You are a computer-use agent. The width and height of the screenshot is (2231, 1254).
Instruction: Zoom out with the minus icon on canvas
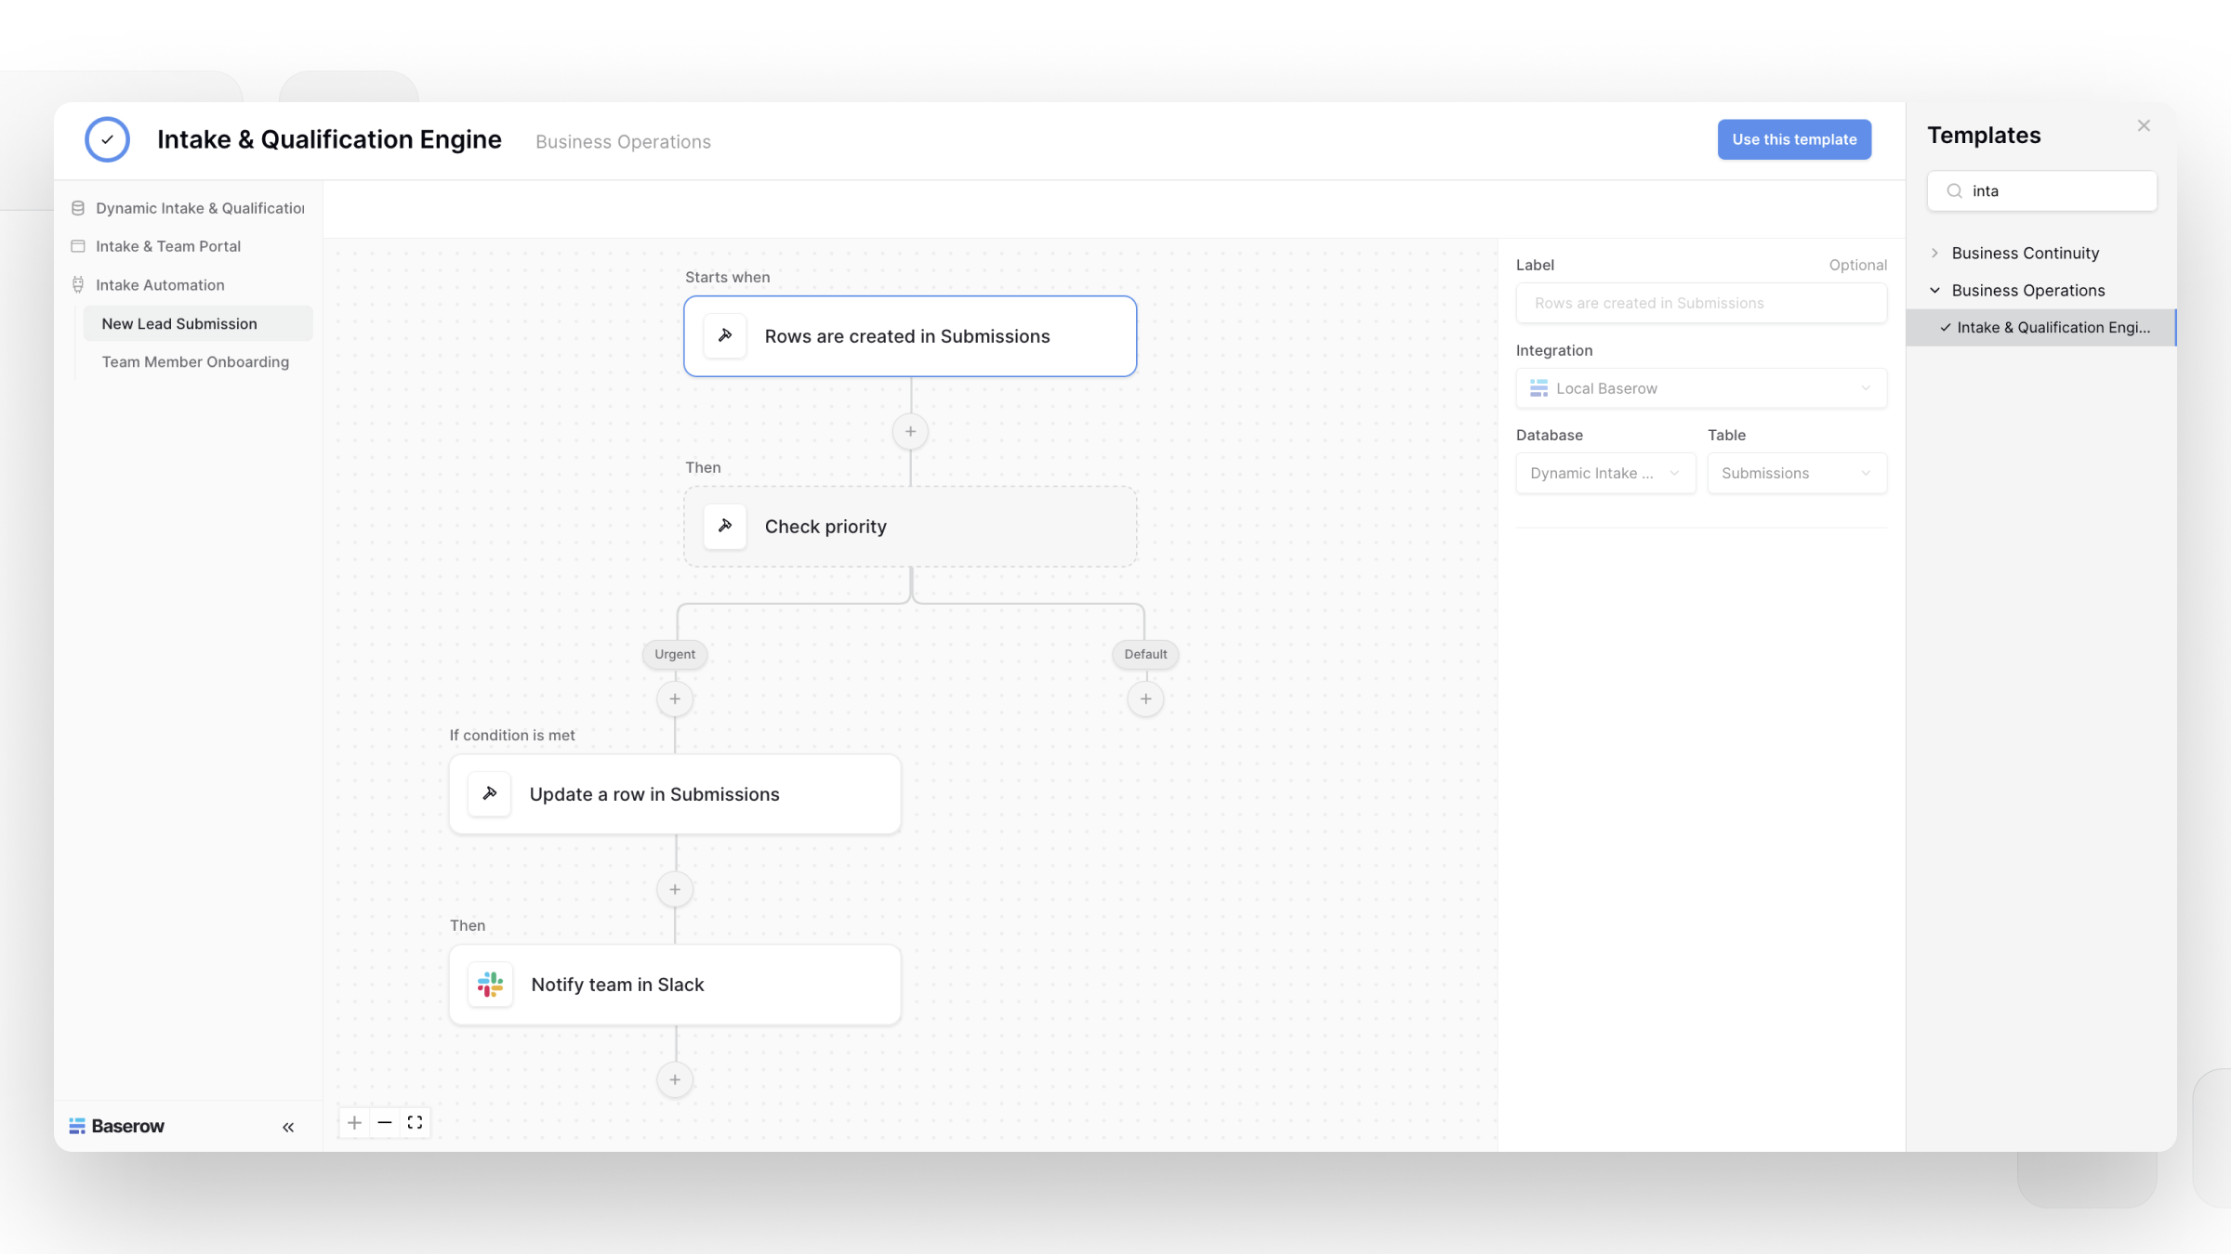(384, 1122)
